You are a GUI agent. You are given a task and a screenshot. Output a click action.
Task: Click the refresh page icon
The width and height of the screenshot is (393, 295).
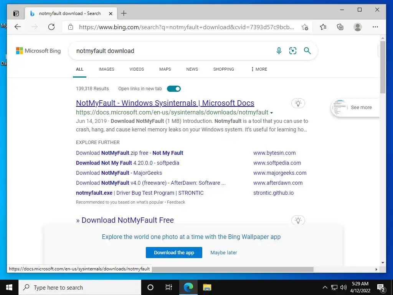51,27
